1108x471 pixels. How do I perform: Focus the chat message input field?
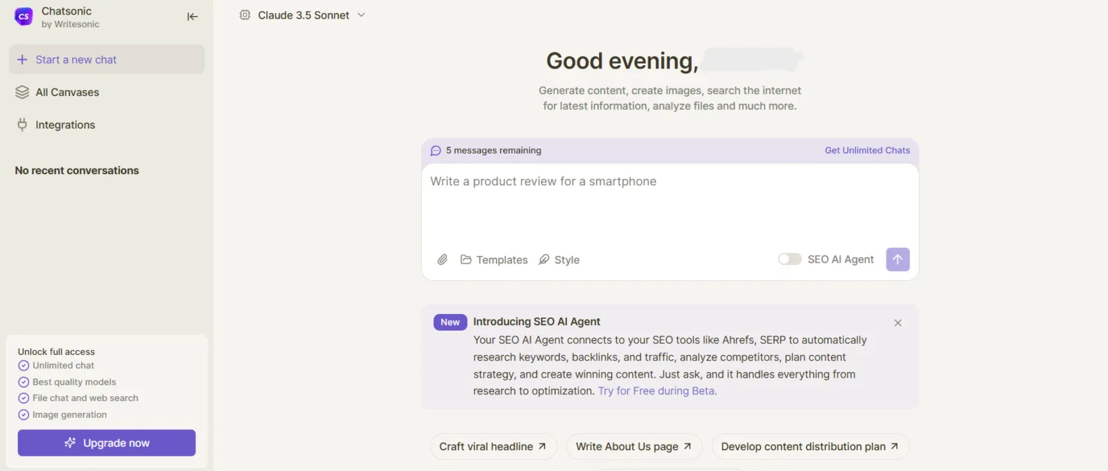tap(670, 204)
